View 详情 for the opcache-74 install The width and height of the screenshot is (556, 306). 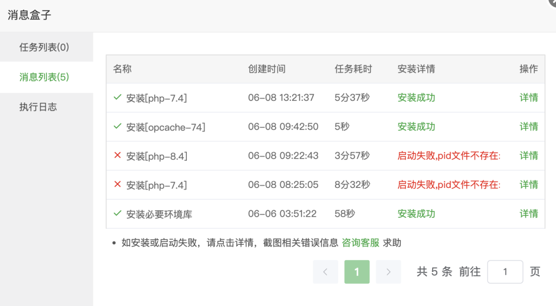coord(528,126)
